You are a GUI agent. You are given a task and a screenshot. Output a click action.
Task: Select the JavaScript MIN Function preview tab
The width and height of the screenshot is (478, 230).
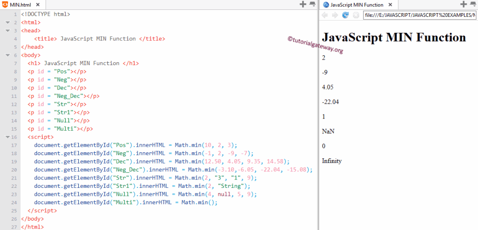pos(359,5)
